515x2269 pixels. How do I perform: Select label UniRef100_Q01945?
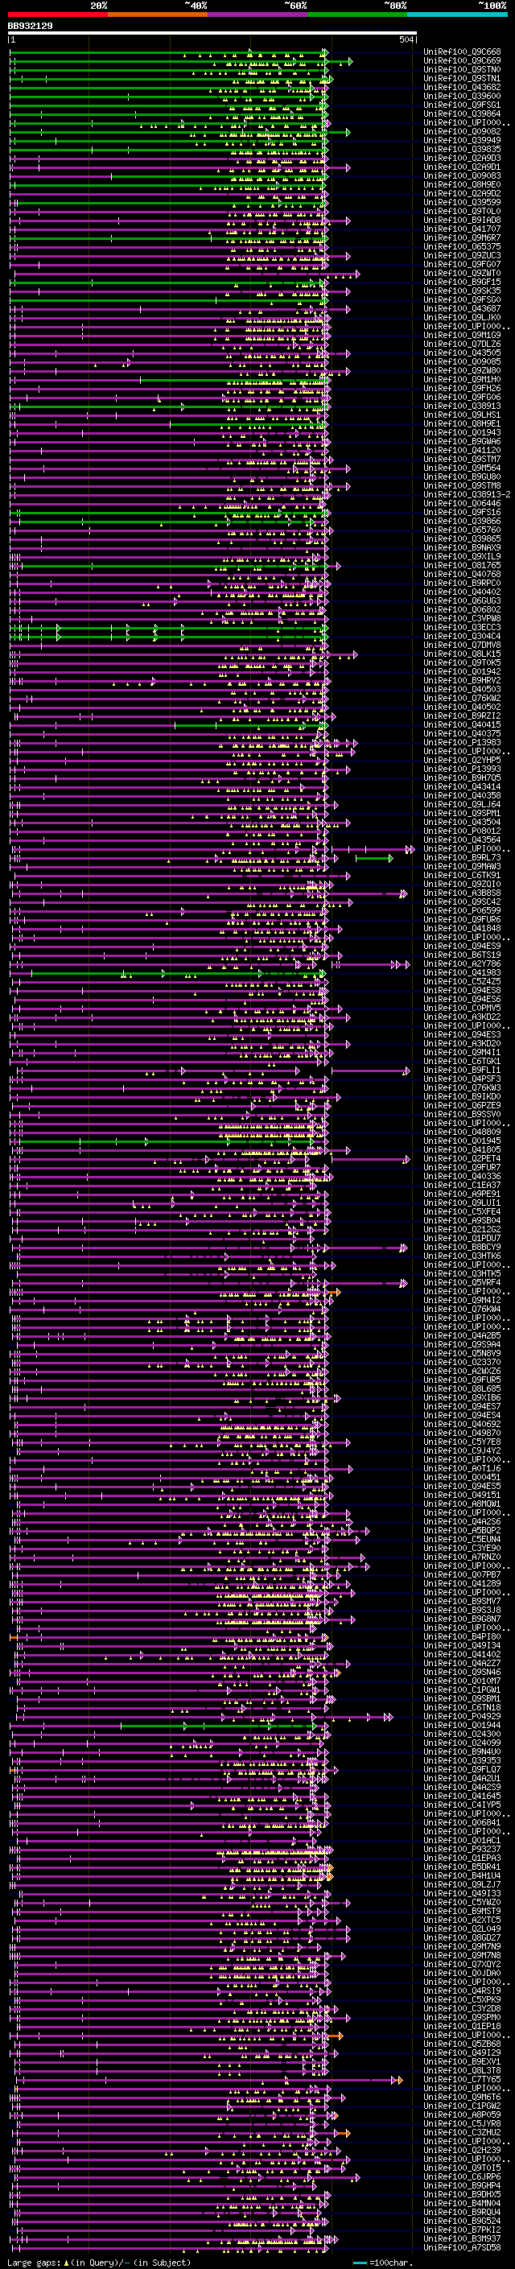[462, 1141]
